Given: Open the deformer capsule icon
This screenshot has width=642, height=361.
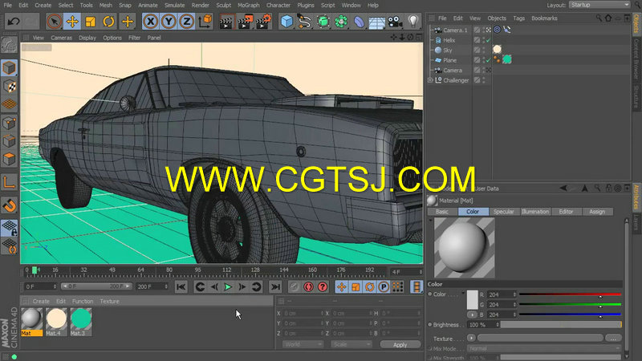Looking at the screenshot, I should pyautogui.click(x=359, y=22).
